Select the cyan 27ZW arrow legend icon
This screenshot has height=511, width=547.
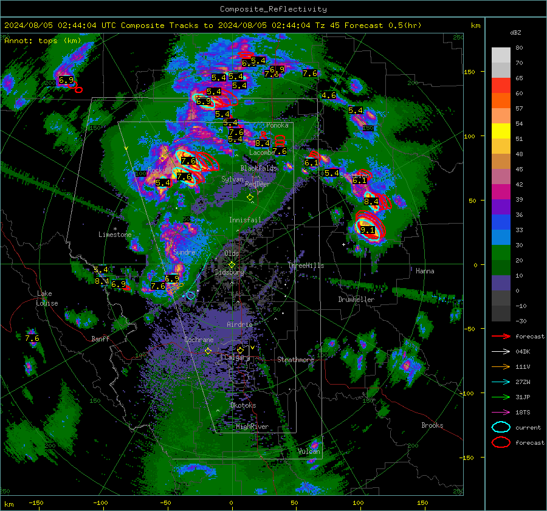coord(501,382)
